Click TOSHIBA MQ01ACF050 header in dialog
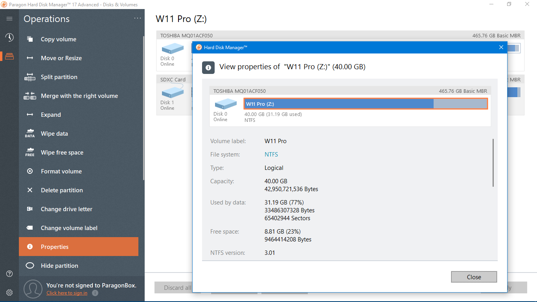The width and height of the screenshot is (537, 302). 239,91
